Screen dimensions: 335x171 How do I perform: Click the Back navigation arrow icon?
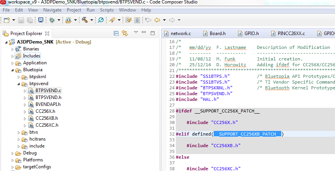(x=157, y=20)
